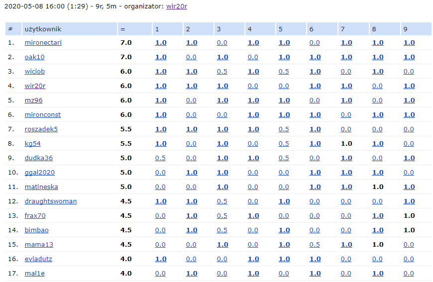The width and height of the screenshot is (433, 282).
Task: Click the oak10 username link
Action: (x=34, y=57)
